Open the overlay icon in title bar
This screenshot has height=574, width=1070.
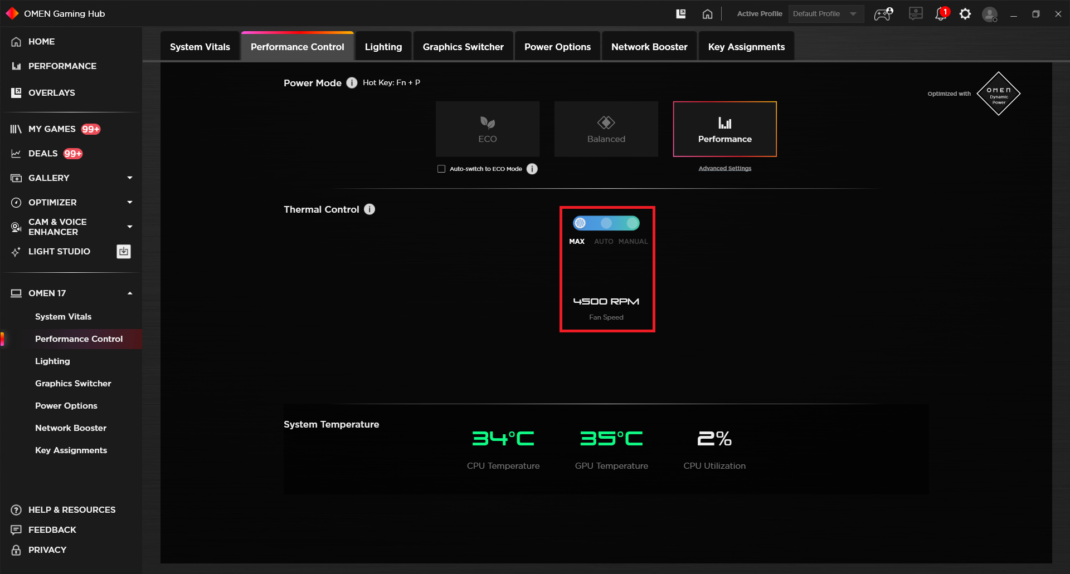[x=680, y=14]
